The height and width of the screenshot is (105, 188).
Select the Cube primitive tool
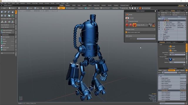coord(2,12)
